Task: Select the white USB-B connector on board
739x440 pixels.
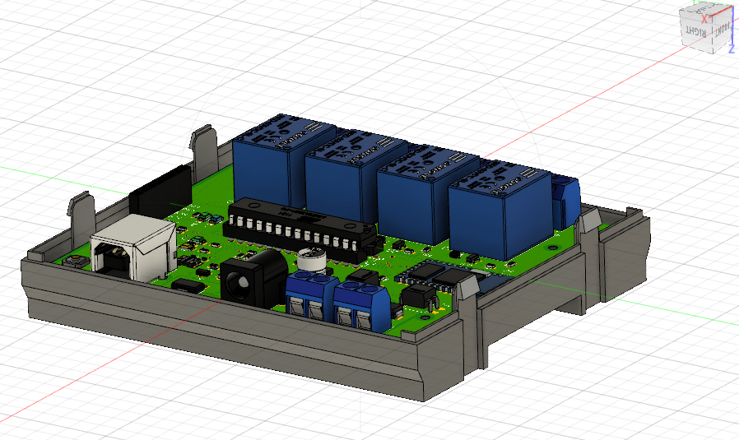Action: tap(133, 247)
